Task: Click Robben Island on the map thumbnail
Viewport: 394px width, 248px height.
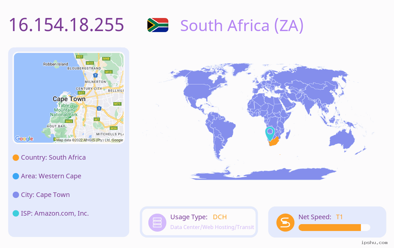Action: (x=56, y=64)
